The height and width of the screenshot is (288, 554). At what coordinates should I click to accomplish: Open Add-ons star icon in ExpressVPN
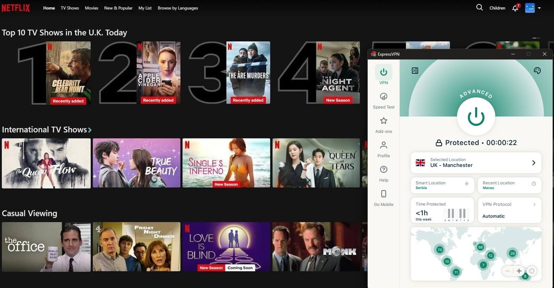click(x=384, y=121)
